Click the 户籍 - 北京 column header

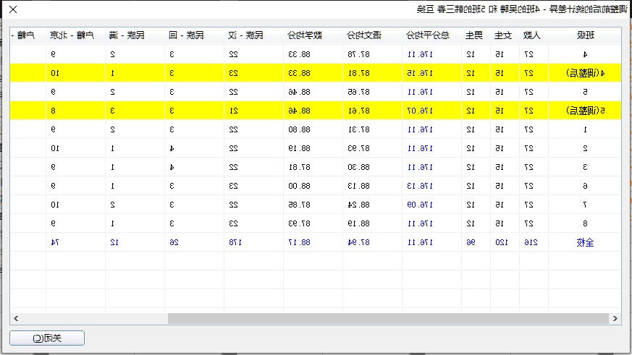coord(76,35)
